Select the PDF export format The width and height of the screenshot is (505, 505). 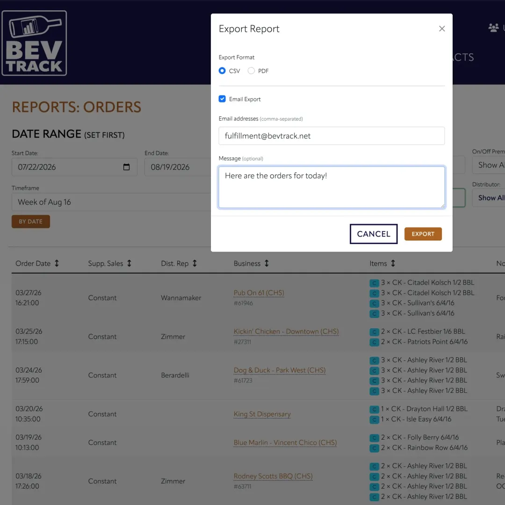251,71
